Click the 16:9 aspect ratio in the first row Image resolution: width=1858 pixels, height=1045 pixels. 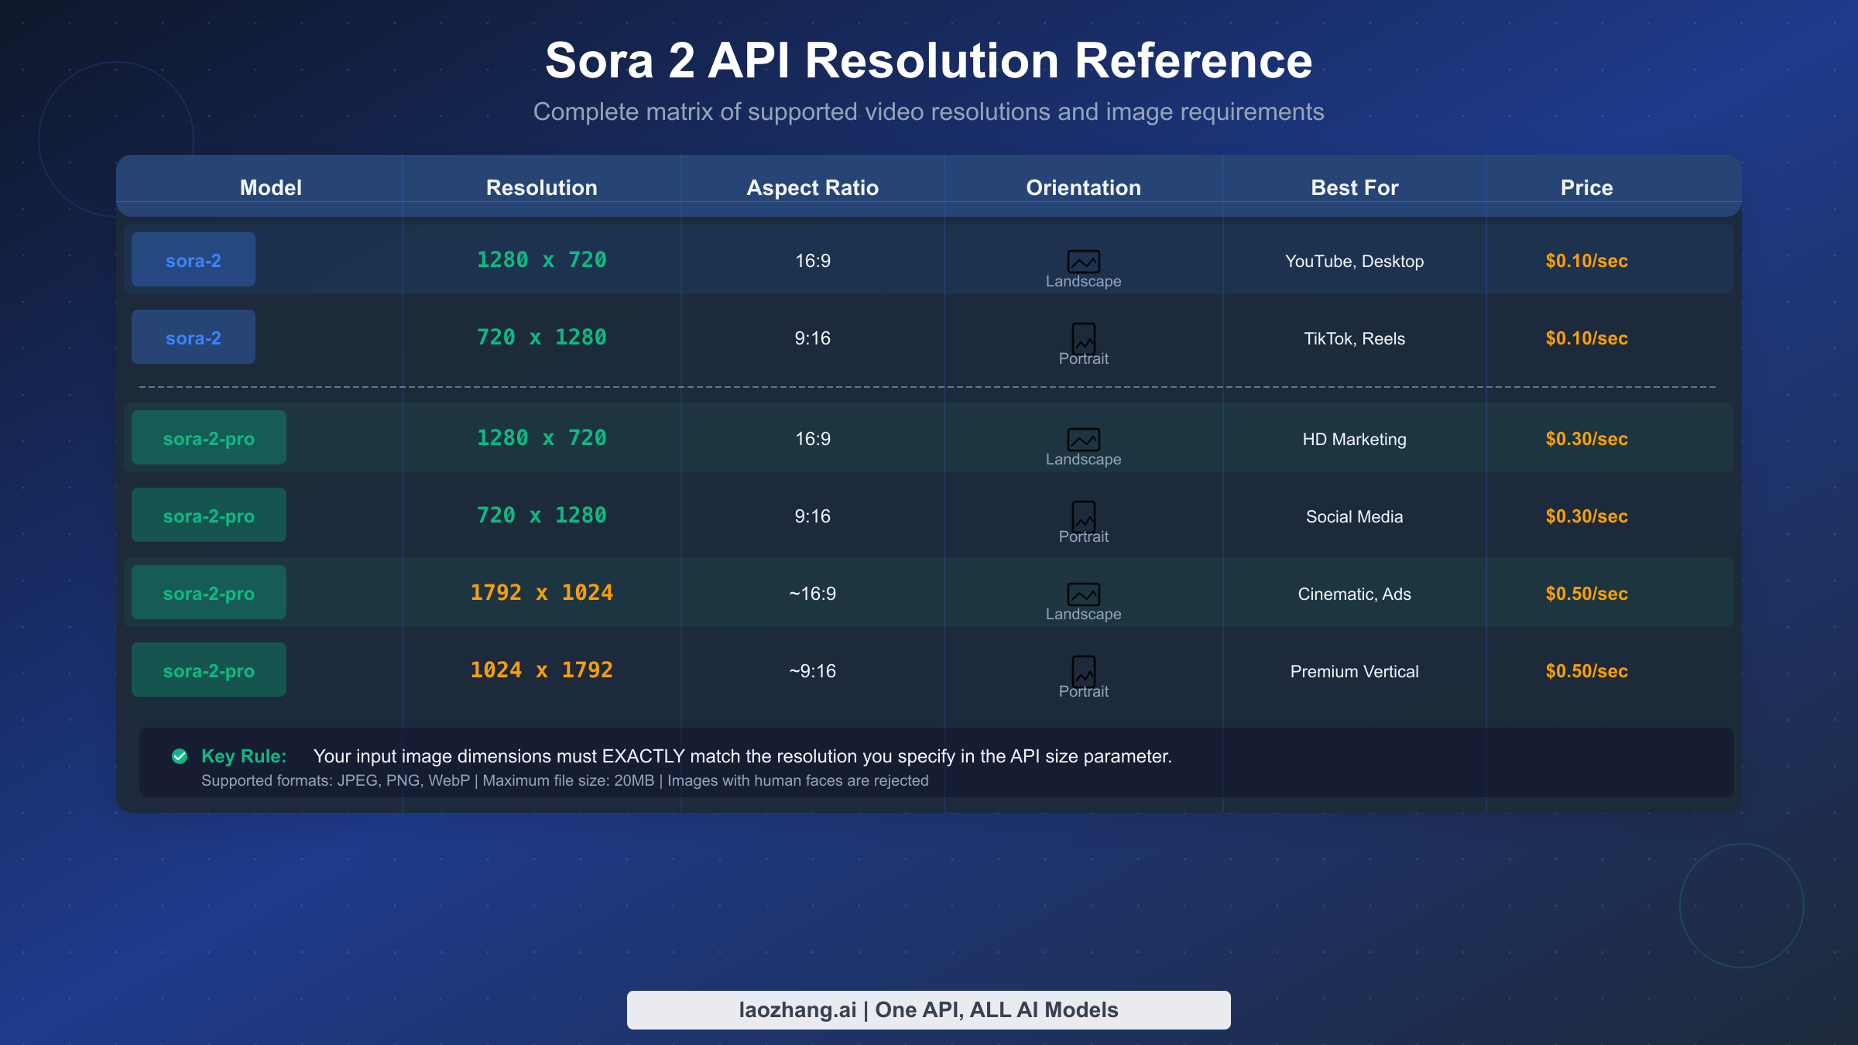click(812, 261)
